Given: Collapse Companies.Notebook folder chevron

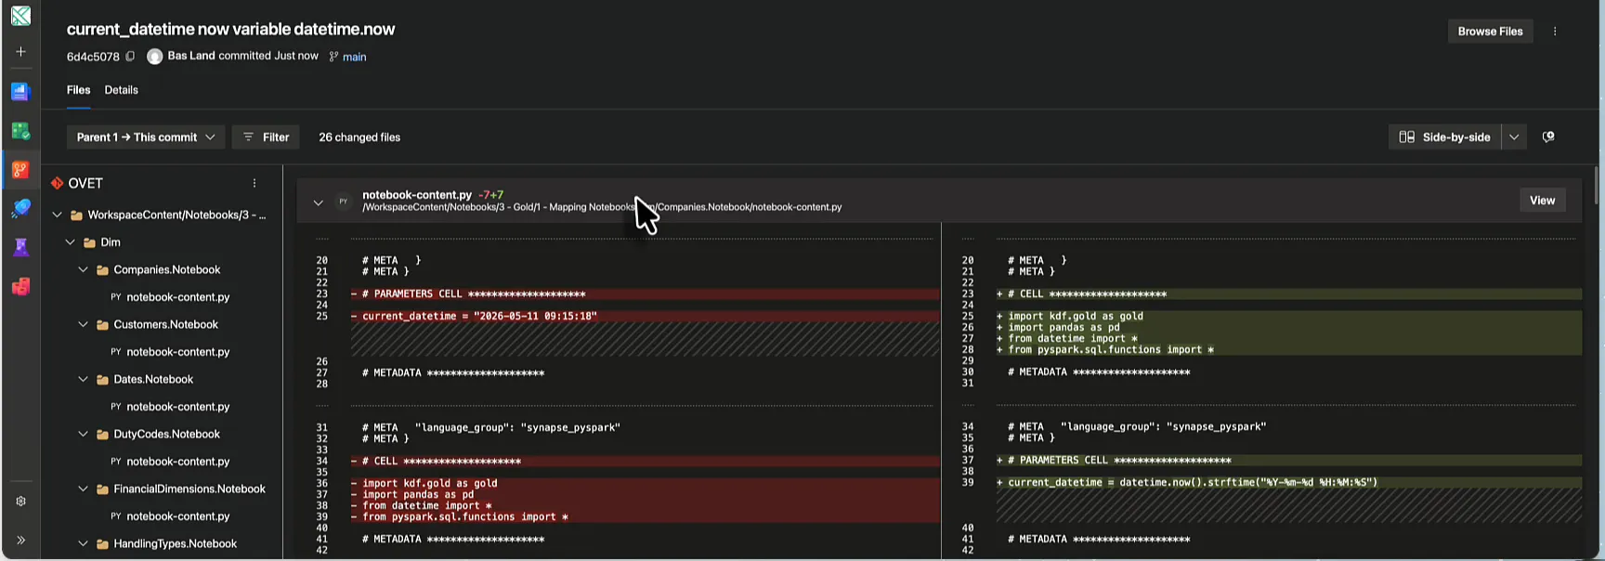Looking at the screenshot, I should [x=83, y=270].
